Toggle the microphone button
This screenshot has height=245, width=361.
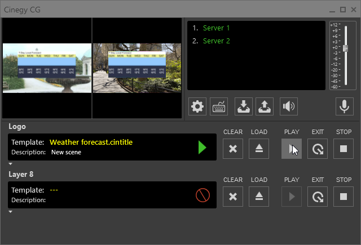[343, 106]
